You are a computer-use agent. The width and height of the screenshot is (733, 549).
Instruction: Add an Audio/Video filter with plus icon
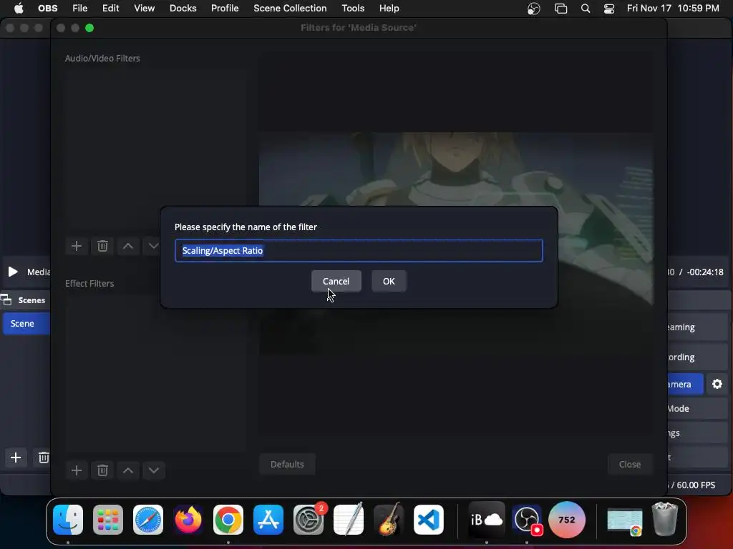[x=77, y=246]
